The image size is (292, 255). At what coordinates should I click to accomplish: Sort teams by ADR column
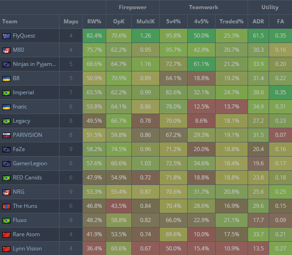click(x=258, y=21)
